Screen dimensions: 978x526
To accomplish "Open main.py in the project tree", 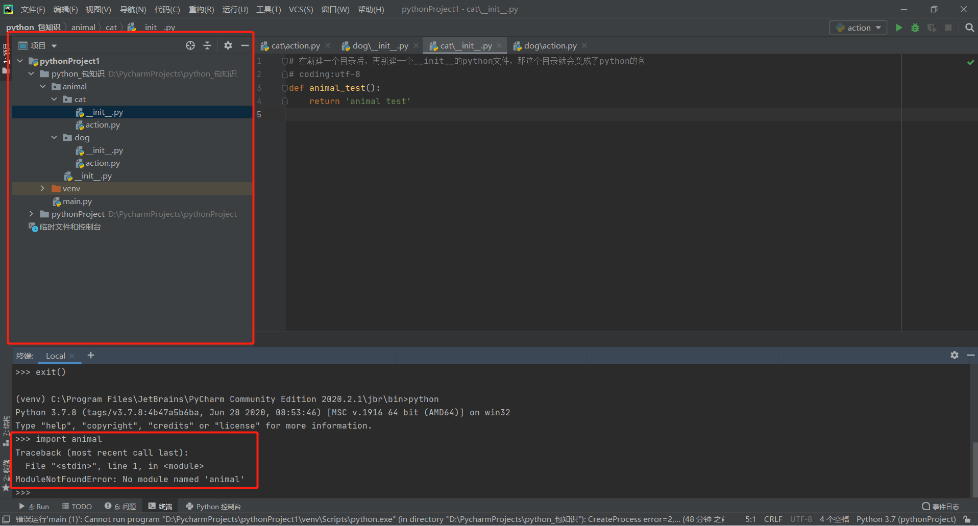I will 72,202.
